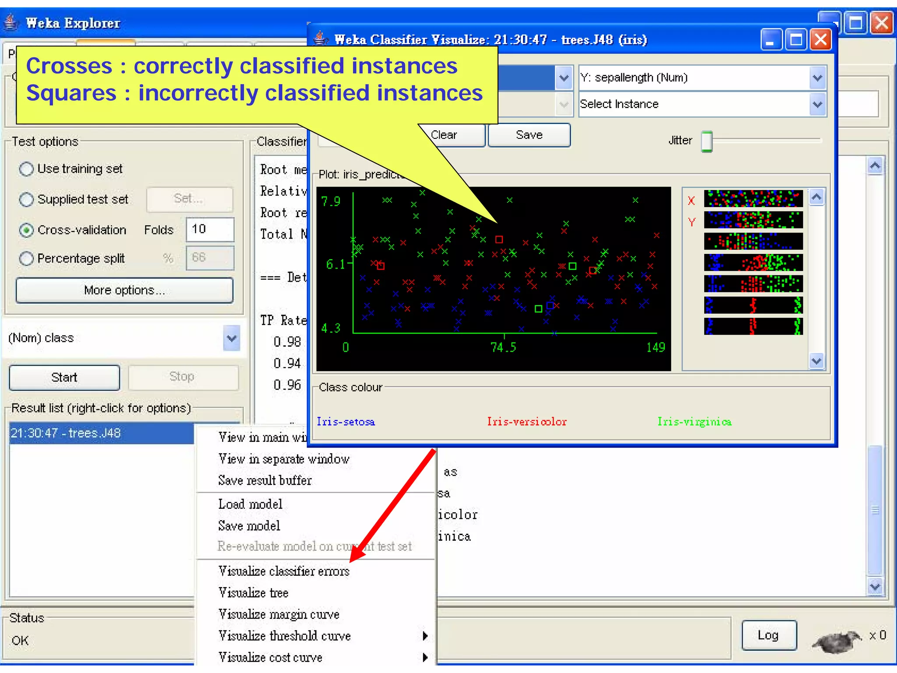Choose Visualize tree menu entry
The height and width of the screenshot is (673, 897).
pyautogui.click(x=254, y=593)
